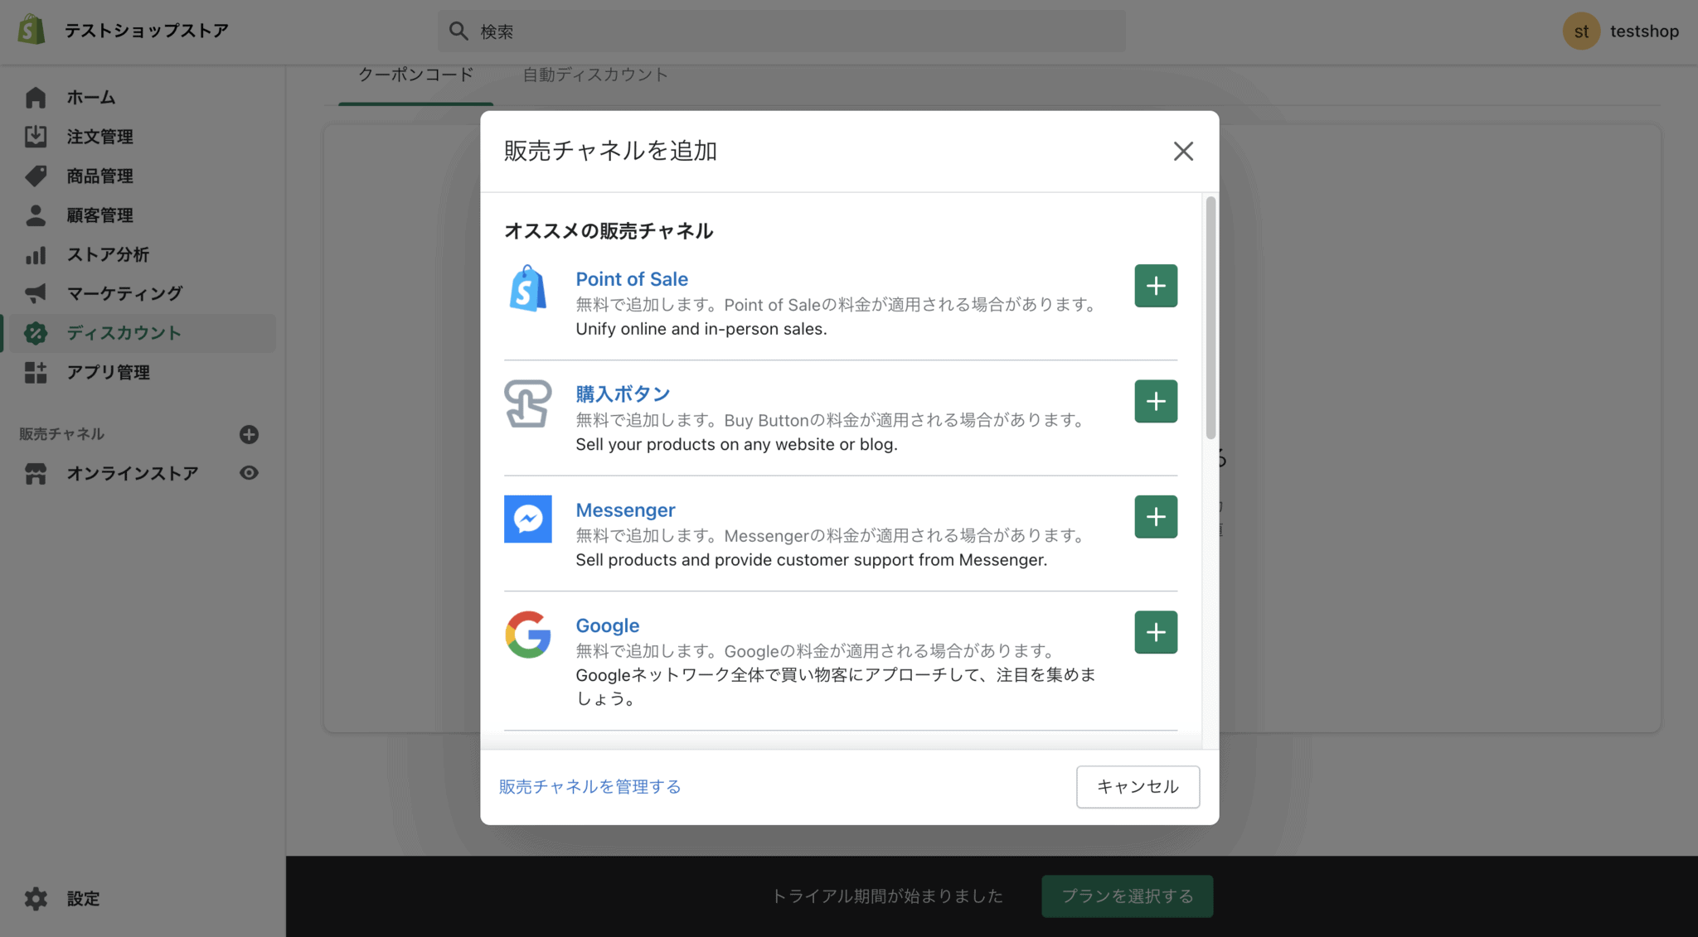Add sales channel with sidebar plus icon

tap(249, 434)
